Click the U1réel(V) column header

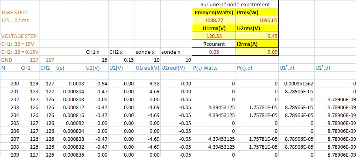point(148,68)
